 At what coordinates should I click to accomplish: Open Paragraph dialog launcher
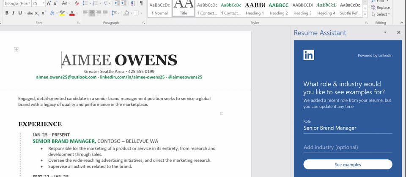(144, 23)
